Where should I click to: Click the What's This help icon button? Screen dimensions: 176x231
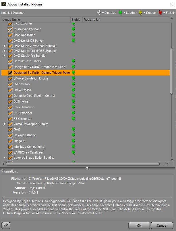pyautogui.click(x=6, y=226)
